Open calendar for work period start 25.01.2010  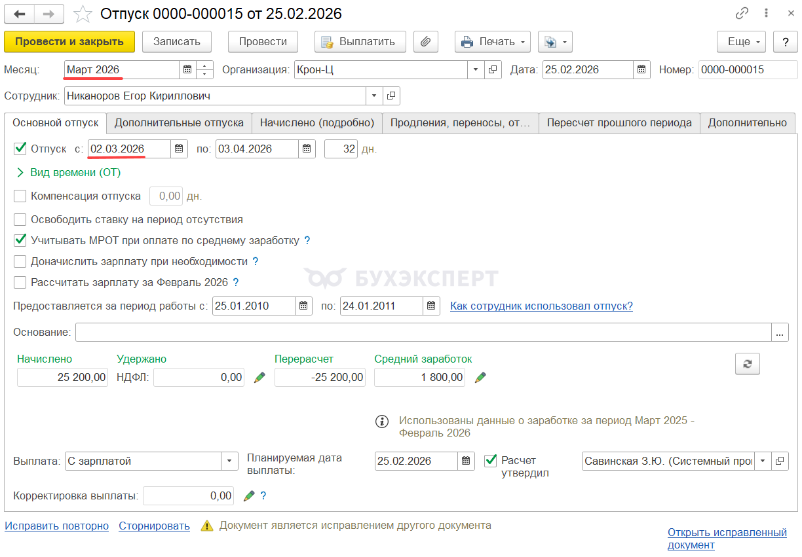click(x=303, y=306)
